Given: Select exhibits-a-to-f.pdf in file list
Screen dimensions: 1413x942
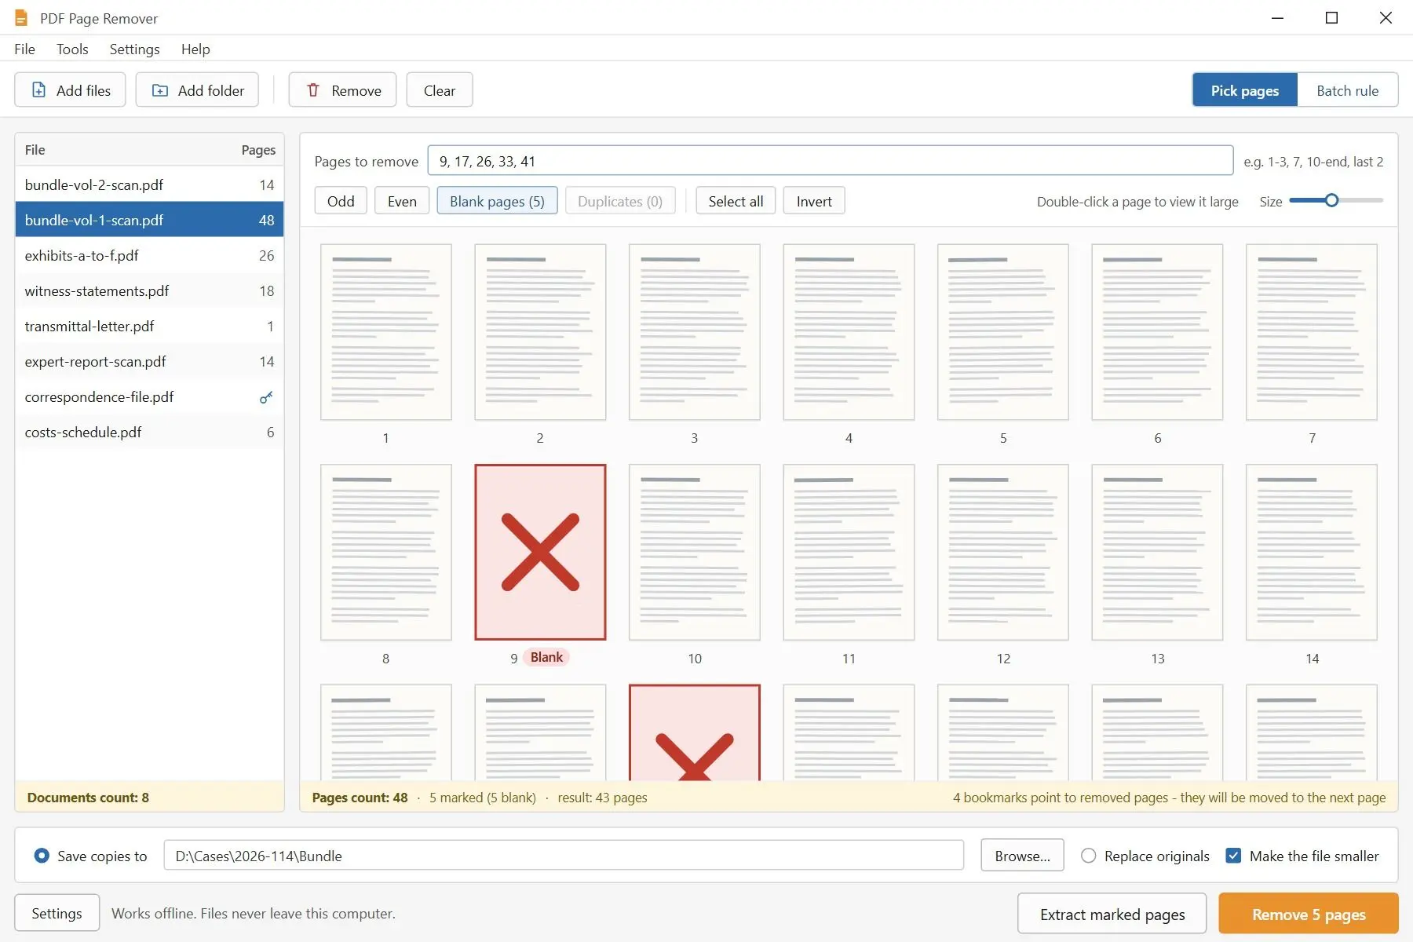Looking at the screenshot, I should (x=149, y=255).
